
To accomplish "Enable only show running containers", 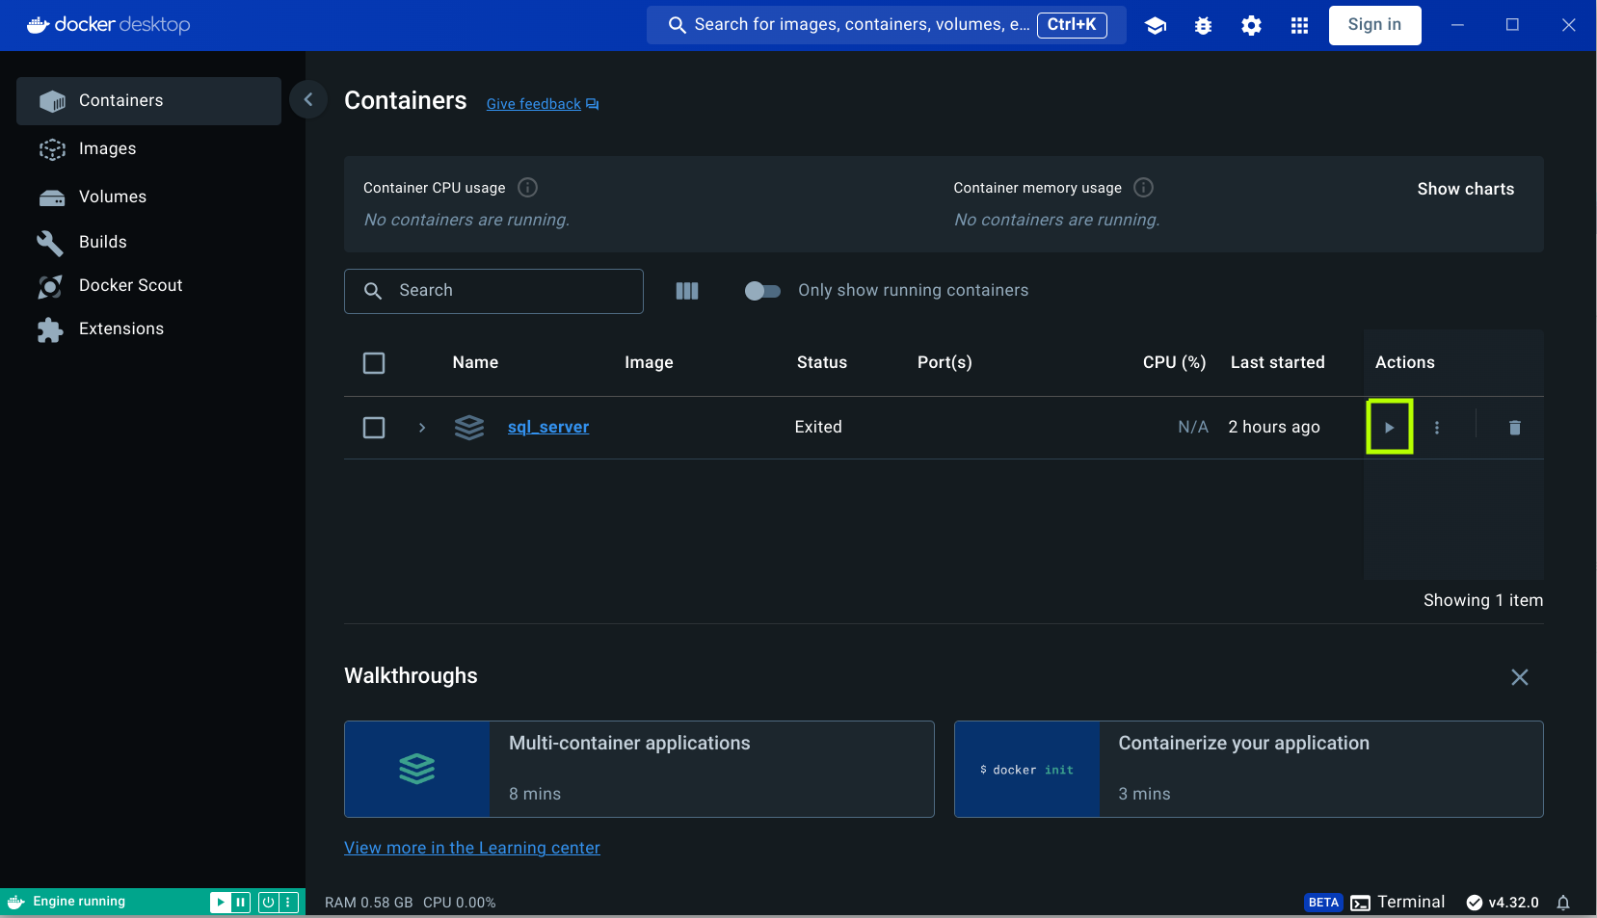I will [x=761, y=290].
